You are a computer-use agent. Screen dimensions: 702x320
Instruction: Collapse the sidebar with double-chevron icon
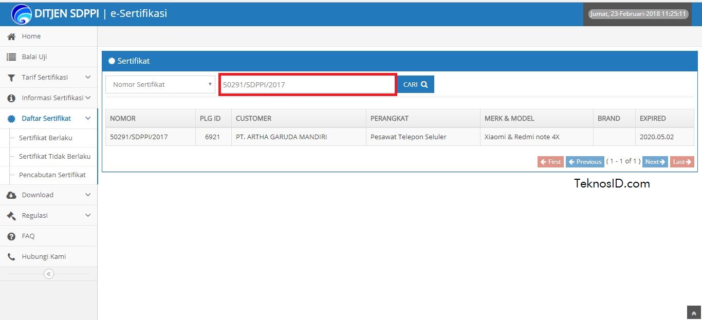point(49,274)
